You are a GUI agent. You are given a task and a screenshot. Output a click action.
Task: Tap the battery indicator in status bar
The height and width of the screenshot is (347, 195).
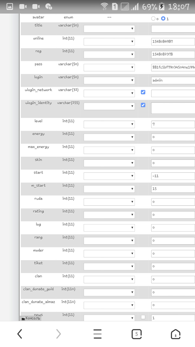click(162, 7)
